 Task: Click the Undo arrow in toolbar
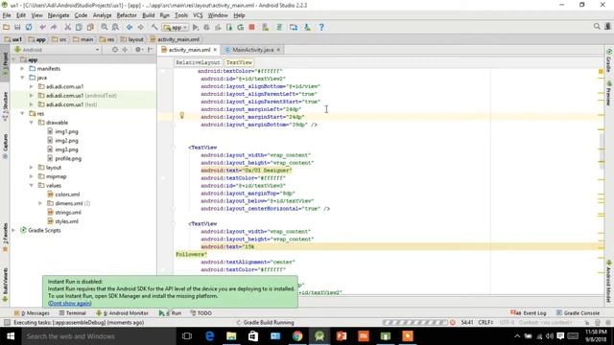[42, 27]
